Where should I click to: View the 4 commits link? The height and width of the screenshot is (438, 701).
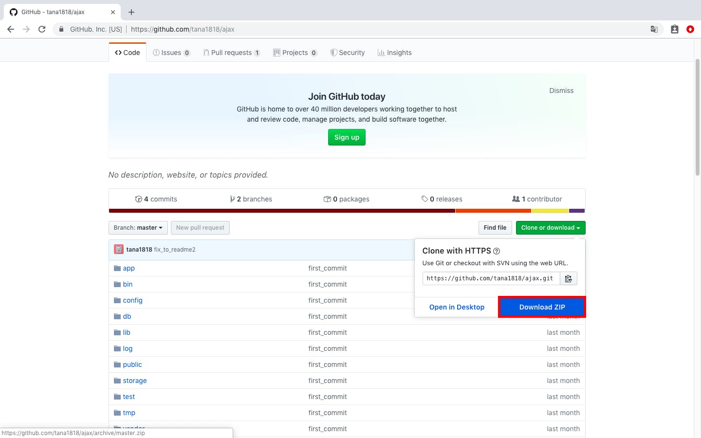[156, 199]
